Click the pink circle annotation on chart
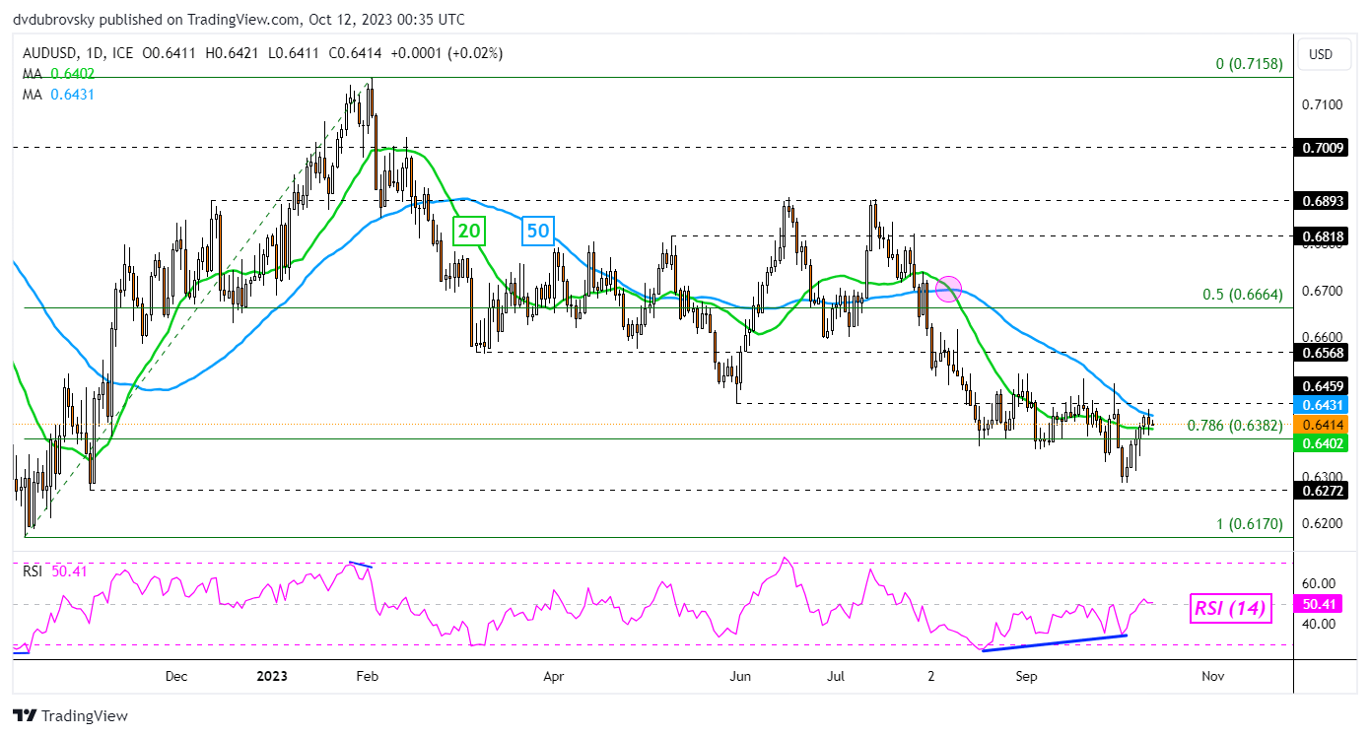Screen dimensions: 1370x737 coord(948,291)
